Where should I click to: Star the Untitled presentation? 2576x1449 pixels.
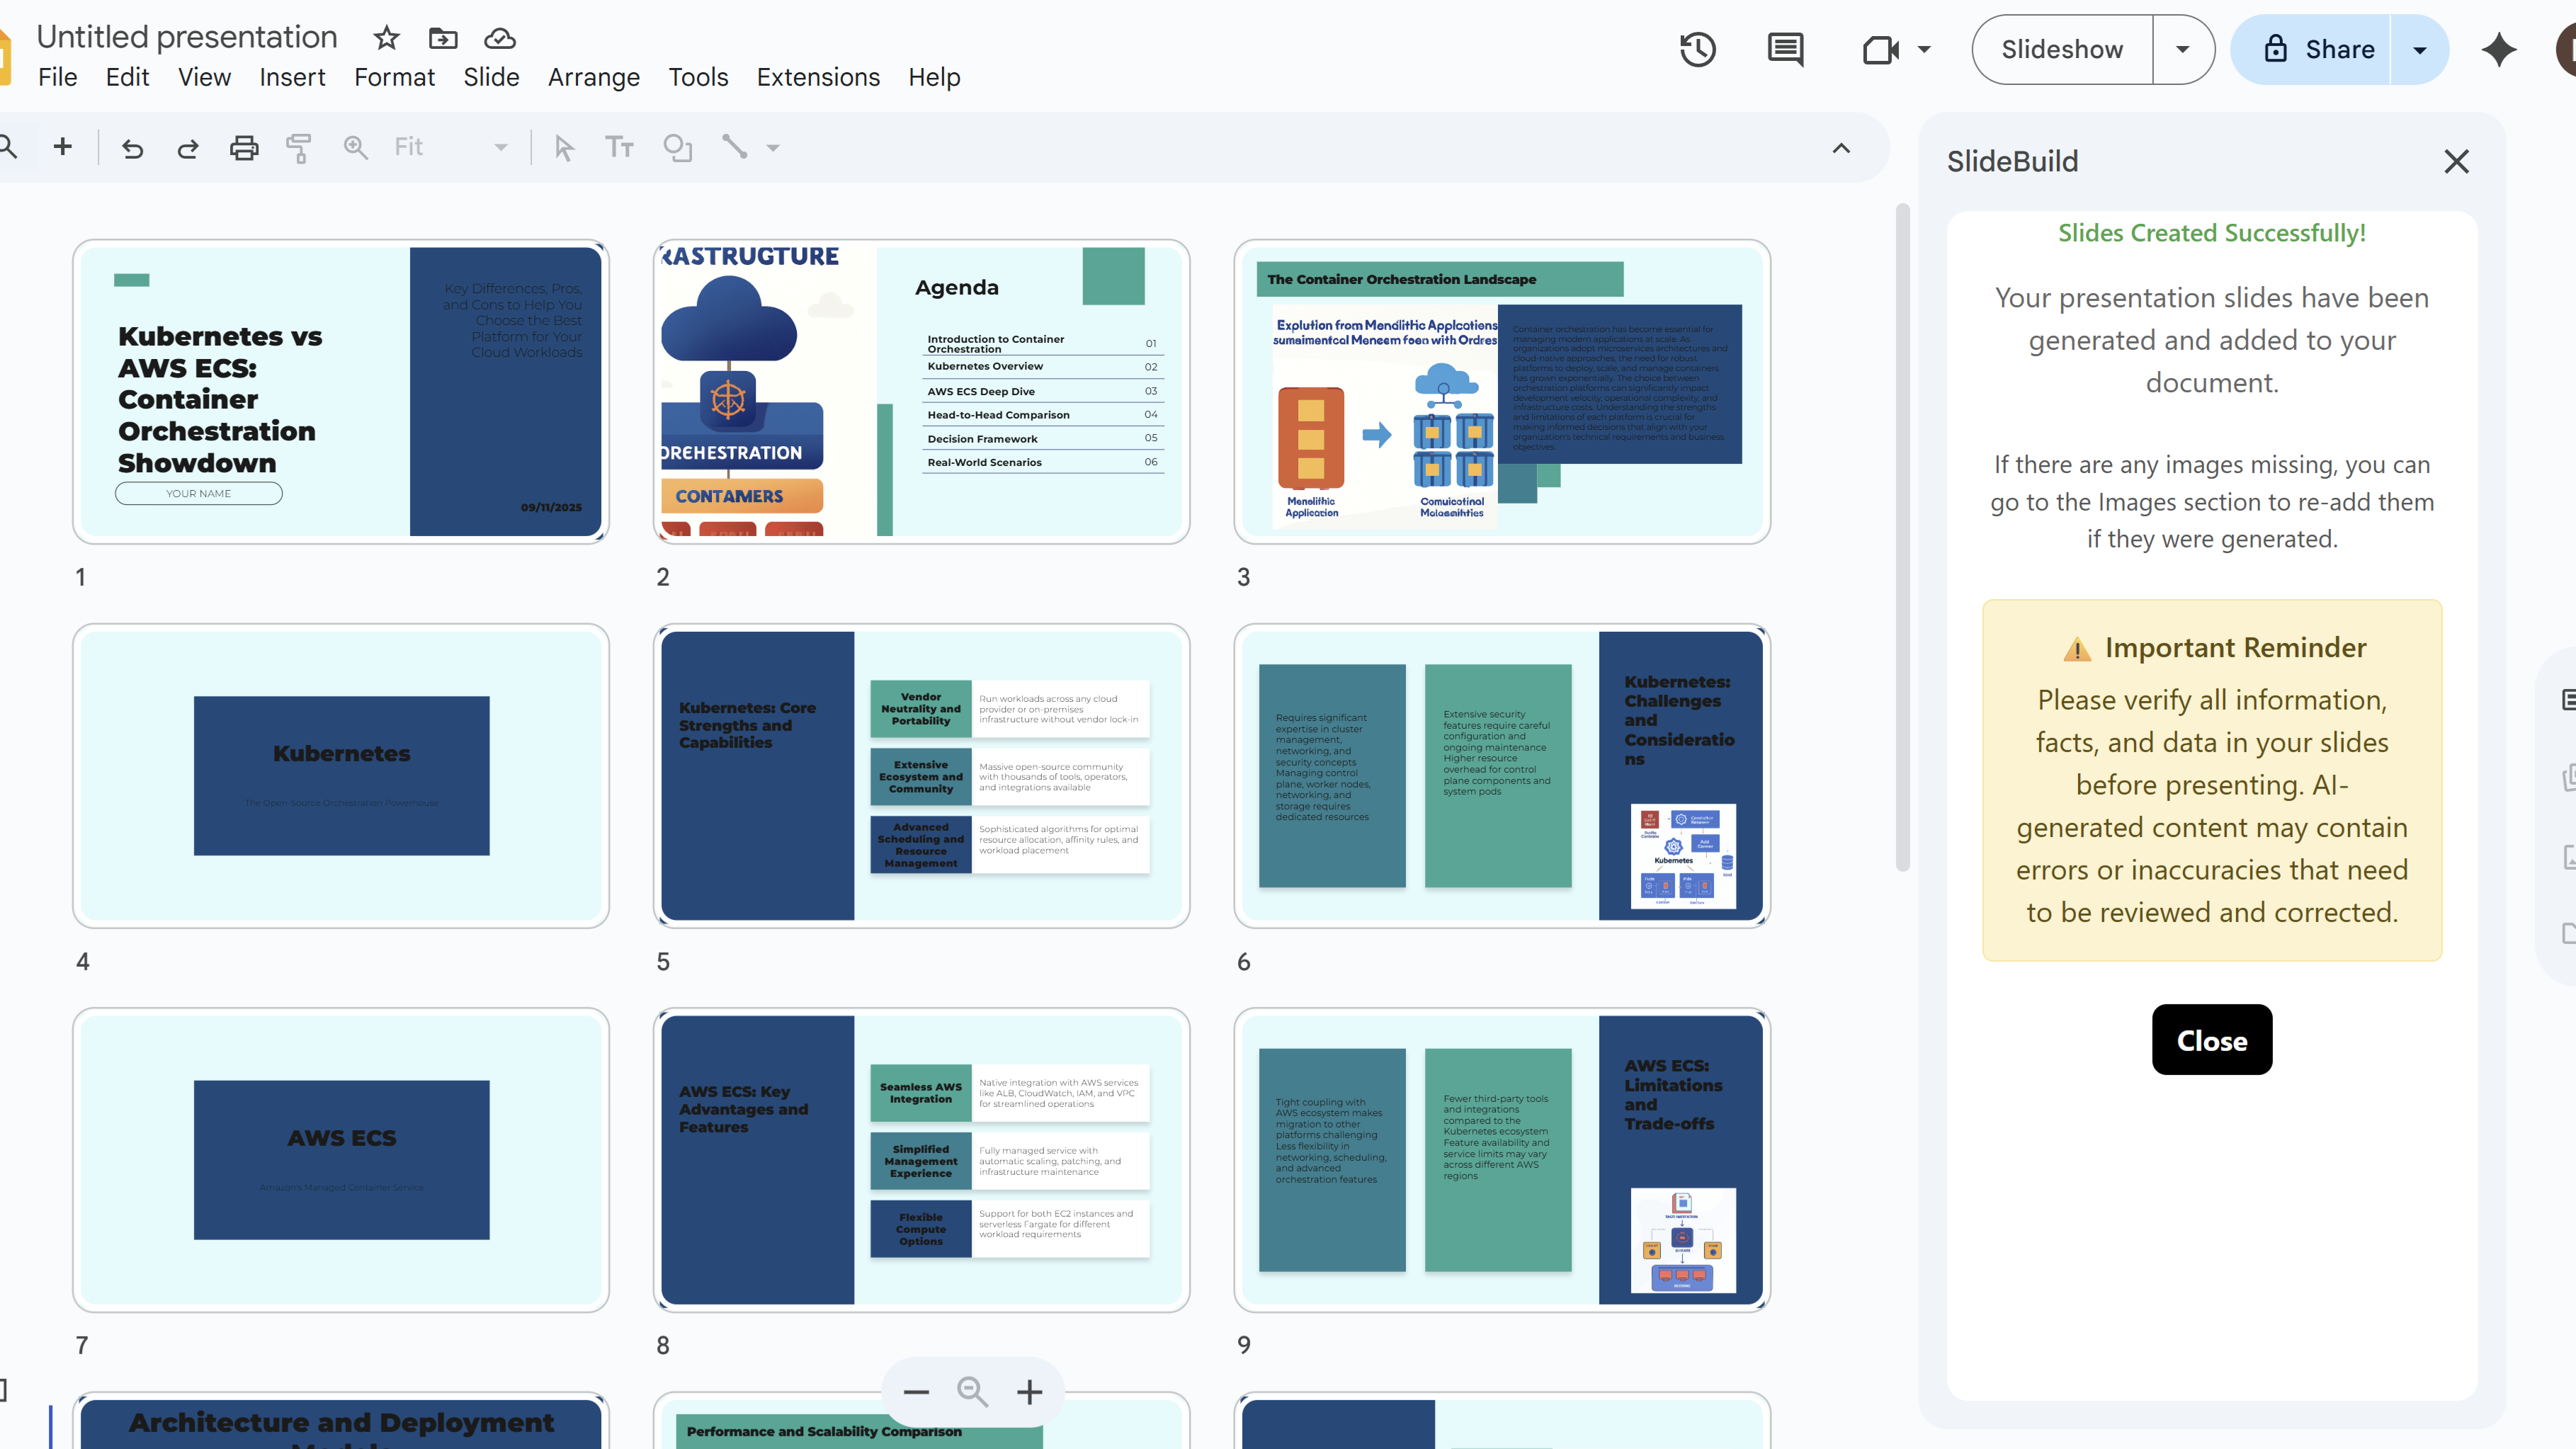point(386,38)
